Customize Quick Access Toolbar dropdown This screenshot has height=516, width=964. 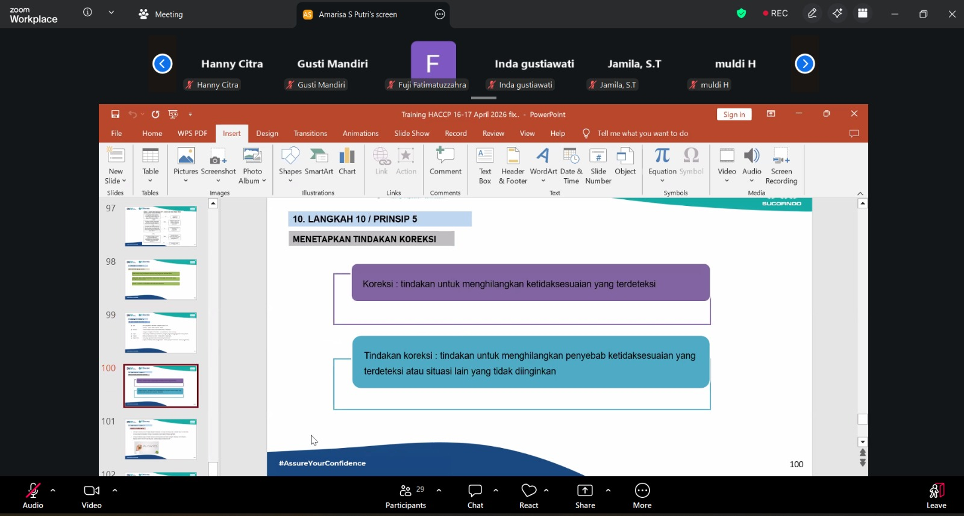click(x=190, y=114)
